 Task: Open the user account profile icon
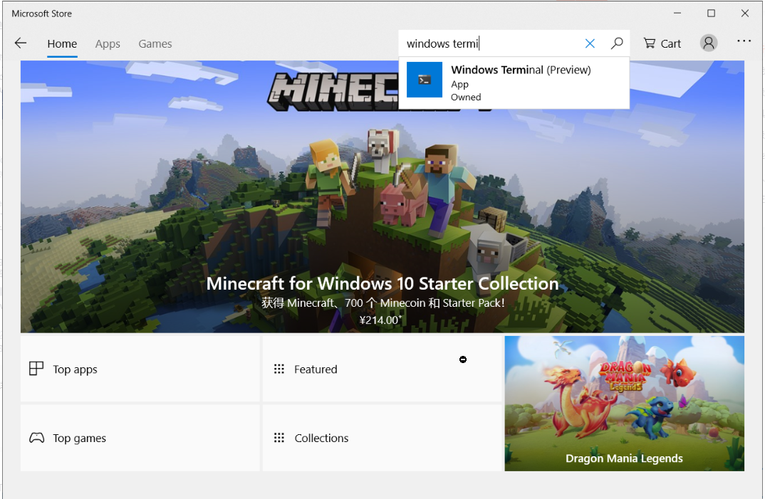(708, 43)
